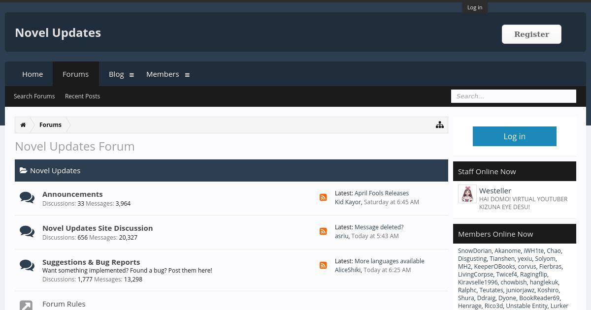Image resolution: width=591 pixels, height=310 pixels.
Task: Open member Unstable Entity's profile
Action: click(526, 306)
